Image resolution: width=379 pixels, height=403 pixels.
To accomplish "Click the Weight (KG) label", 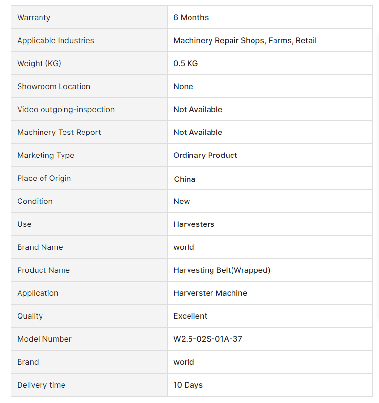I will [39, 63].
